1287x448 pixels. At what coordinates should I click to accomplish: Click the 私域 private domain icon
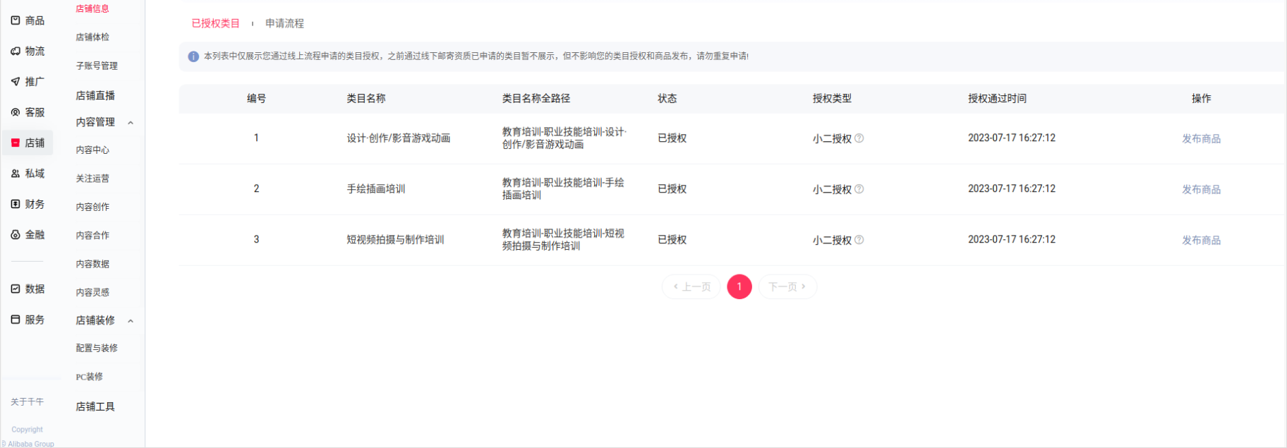click(x=16, y=174)
